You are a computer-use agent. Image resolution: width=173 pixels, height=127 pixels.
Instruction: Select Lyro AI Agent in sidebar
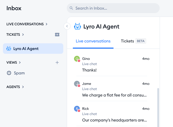click(x=33, y=49)
